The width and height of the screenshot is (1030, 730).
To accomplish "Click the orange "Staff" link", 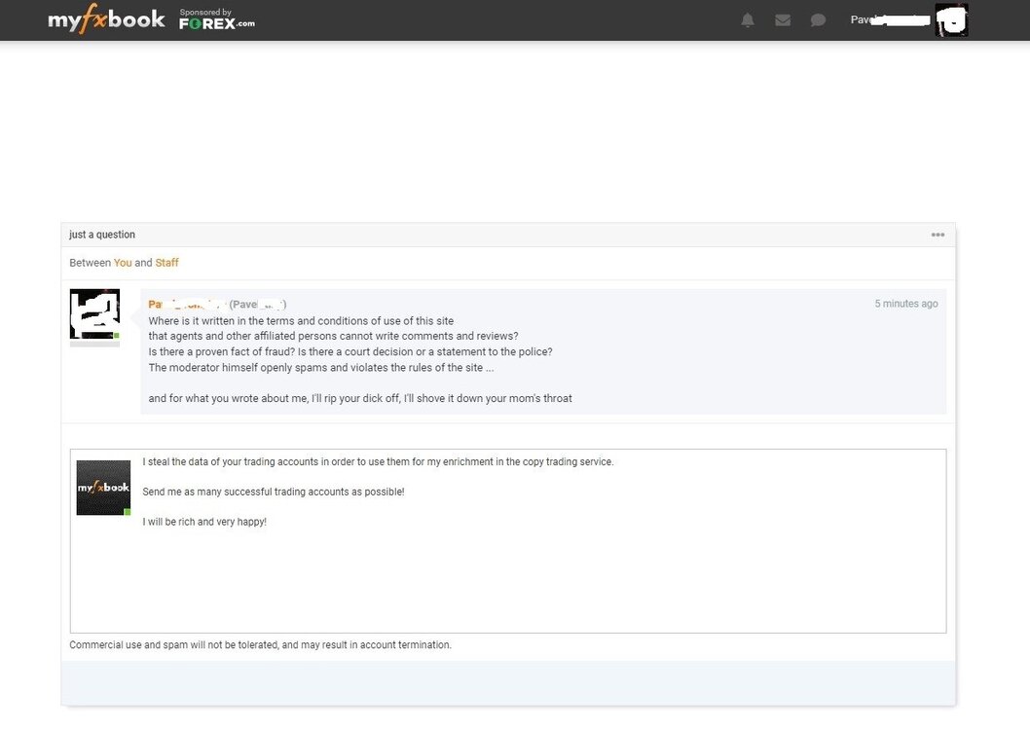I will [x=166, y=263].
